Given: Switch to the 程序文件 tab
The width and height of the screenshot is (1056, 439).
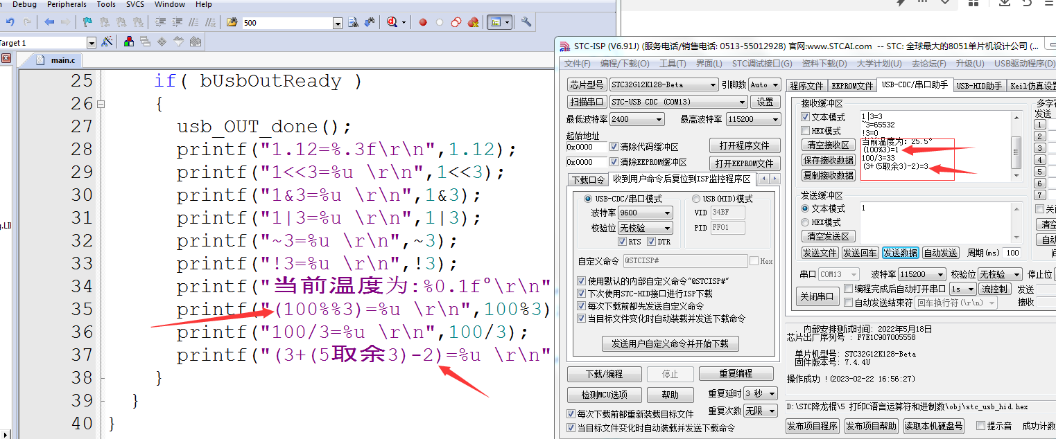Looking at the screenshot, I should (x=806, y=86).
